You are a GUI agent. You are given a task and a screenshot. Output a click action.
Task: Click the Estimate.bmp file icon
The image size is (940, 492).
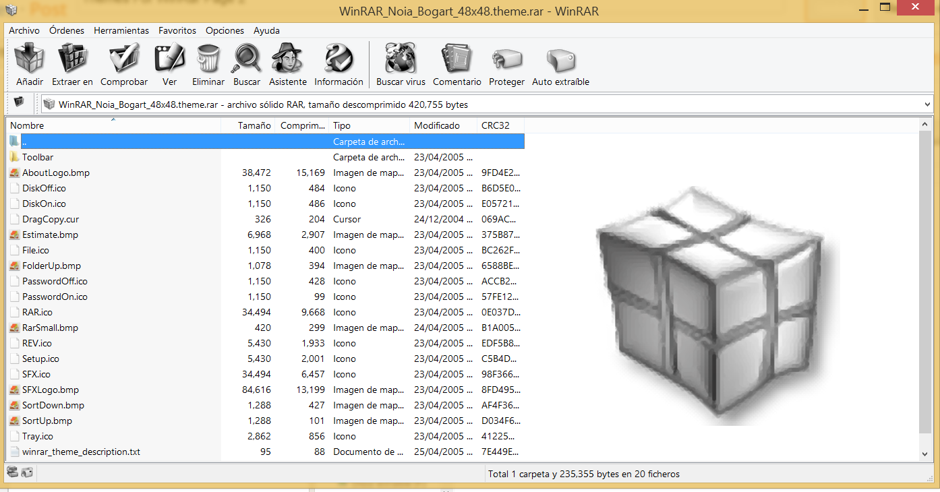point(15,235)
